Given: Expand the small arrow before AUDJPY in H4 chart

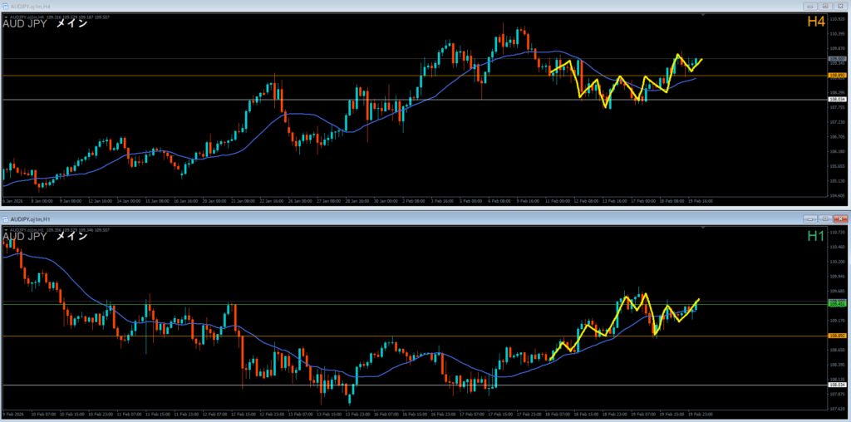Looking at the screenshot, I should click(x=4, y=15).
